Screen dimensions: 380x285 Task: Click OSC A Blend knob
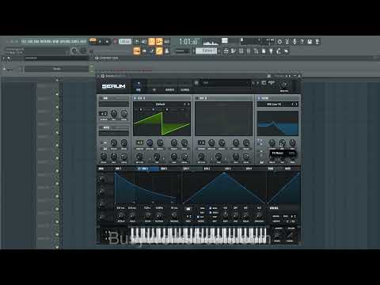pos(160,142)
